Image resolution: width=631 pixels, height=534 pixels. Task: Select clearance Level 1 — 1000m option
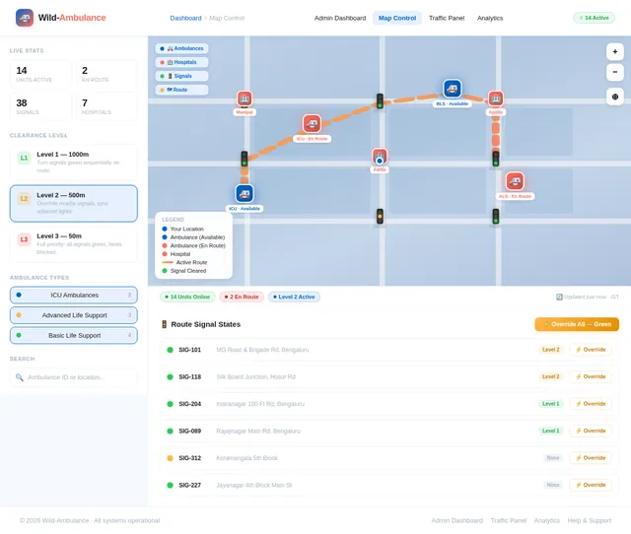click(x=74, y=163)
